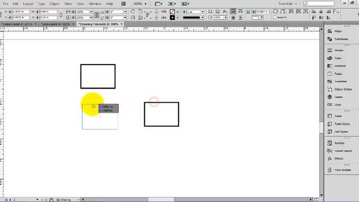
Task: Close the Drawing File.indd tab
Action: pyautogui.click(x=122, y=24)
